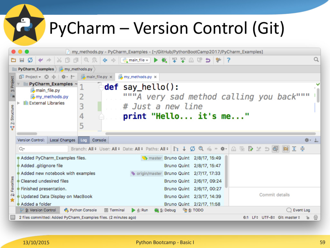Select the my_methods.py editor tab
Screen dimensions: 330x248
click(138, 77)
